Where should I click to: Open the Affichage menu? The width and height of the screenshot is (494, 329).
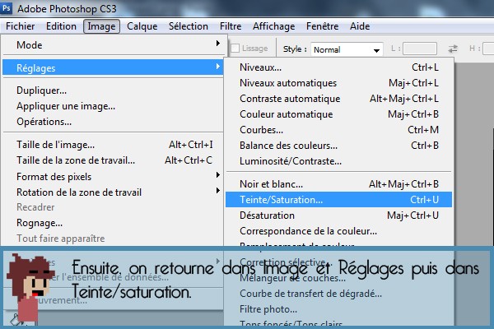(274, 26)
